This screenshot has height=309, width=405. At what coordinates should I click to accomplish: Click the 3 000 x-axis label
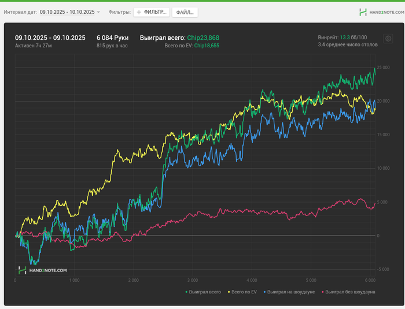pyautogui.click(x=193, y=280)
